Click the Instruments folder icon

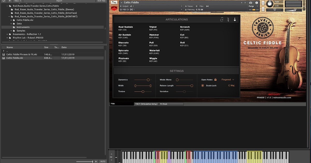pos(14,27)
